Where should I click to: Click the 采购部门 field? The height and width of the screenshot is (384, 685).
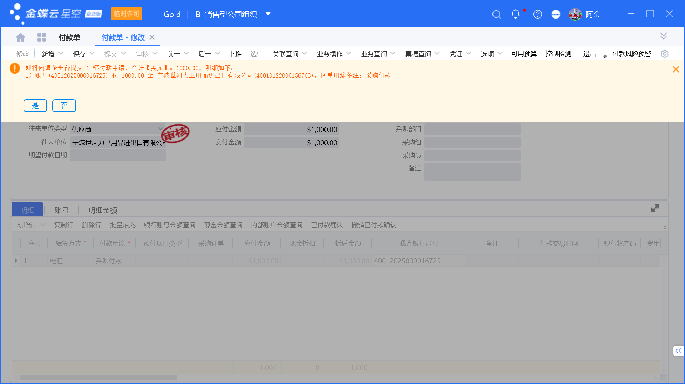pos(472,129)
